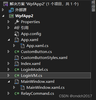This screenshot has height=100, width=96.
Task: Expand the RelayCommand.cs node
Action: (8, 94)
